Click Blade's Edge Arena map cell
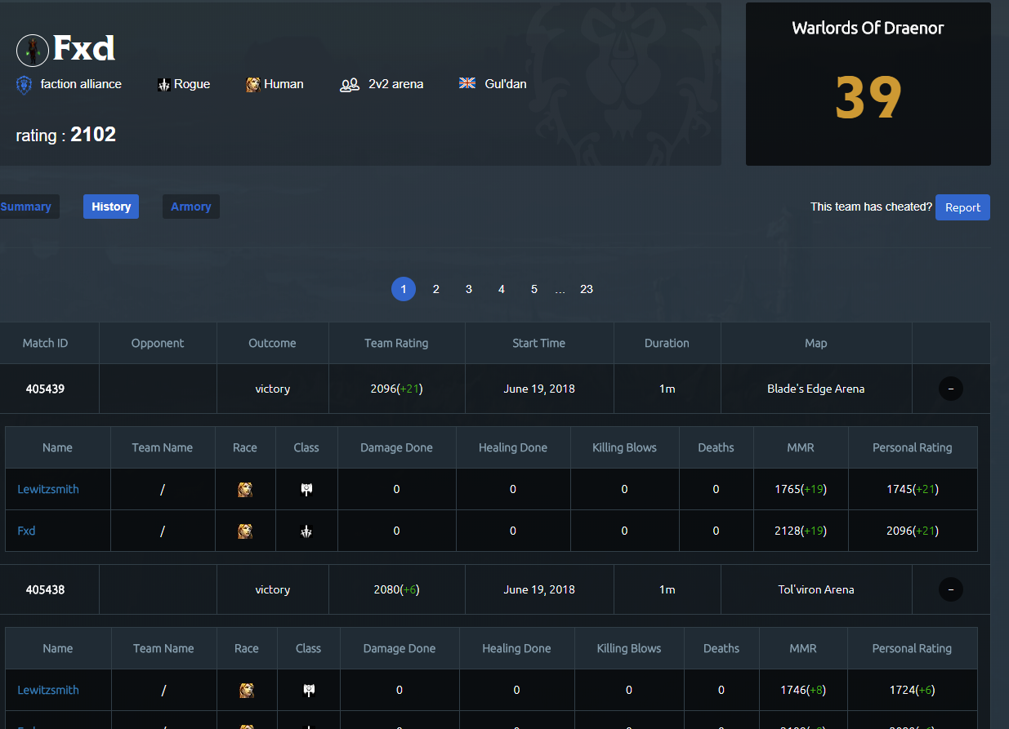1009x729 pixels. (816, 389)
